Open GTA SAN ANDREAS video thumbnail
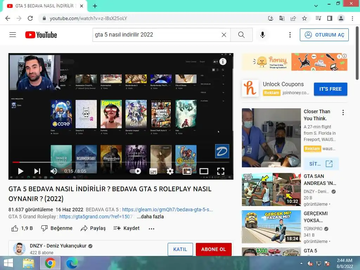 click(271, 189)
